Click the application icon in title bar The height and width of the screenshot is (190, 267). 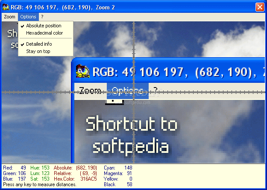pyautogui.click(x=6, y=7)
